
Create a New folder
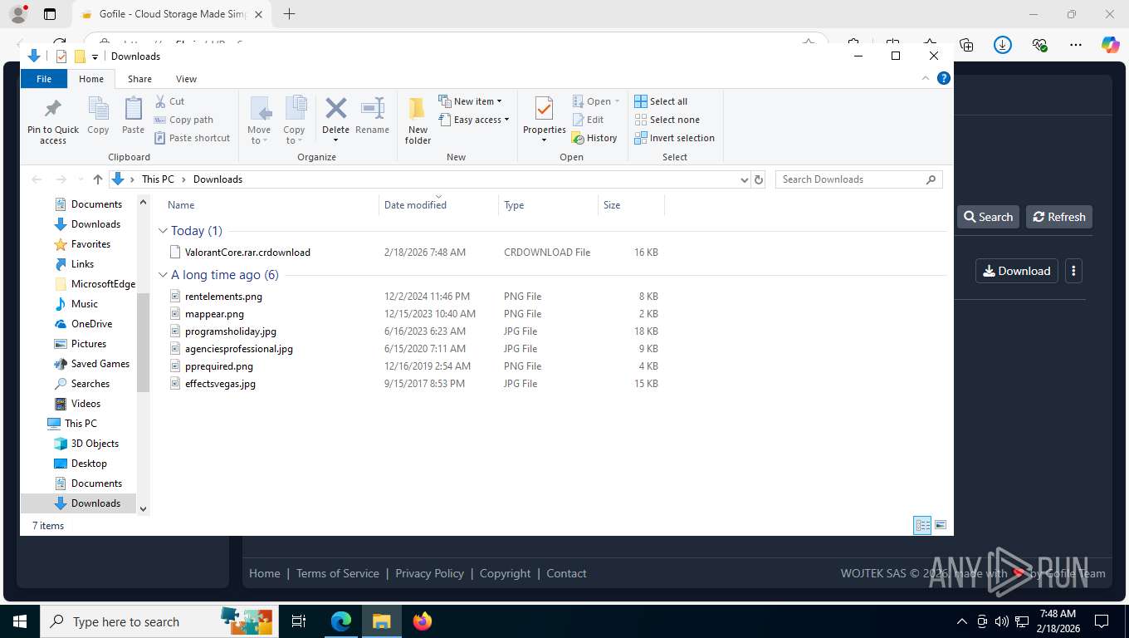(418, 120)
